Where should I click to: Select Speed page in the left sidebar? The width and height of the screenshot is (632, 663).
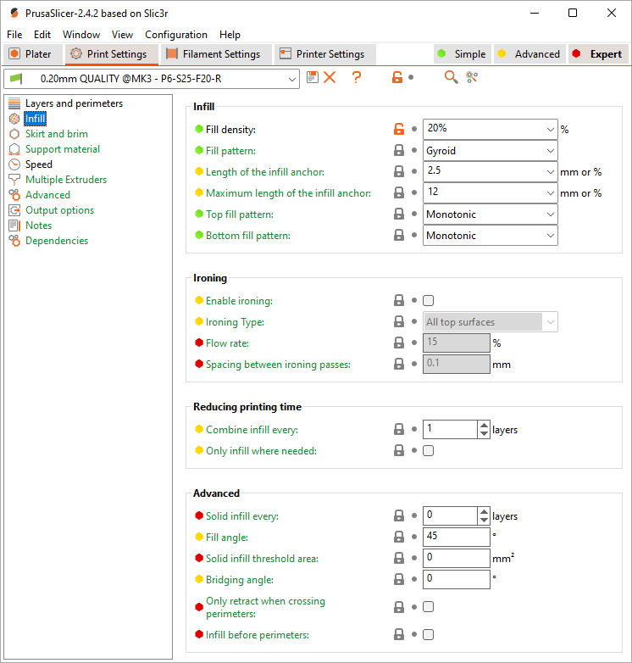tap(38, 164)
